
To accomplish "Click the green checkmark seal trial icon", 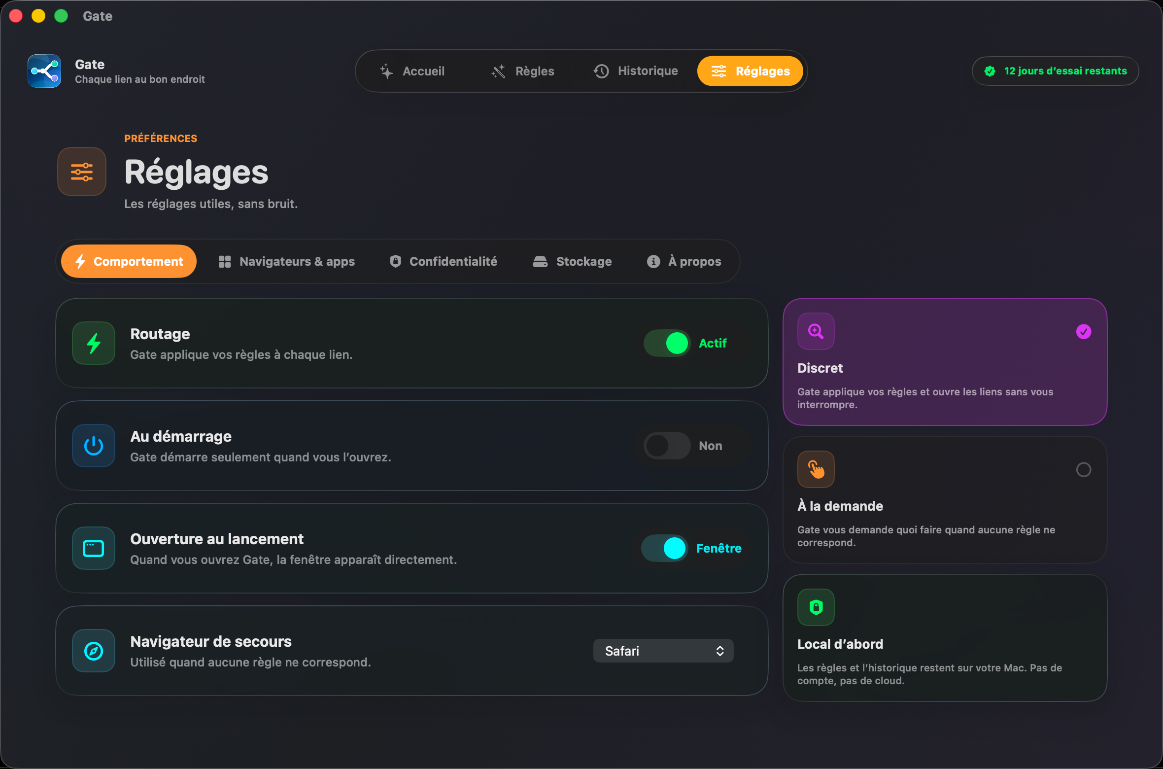I will point(990,71).
